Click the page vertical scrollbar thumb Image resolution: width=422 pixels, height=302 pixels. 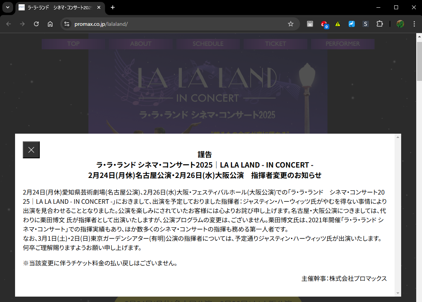[419, 61]
